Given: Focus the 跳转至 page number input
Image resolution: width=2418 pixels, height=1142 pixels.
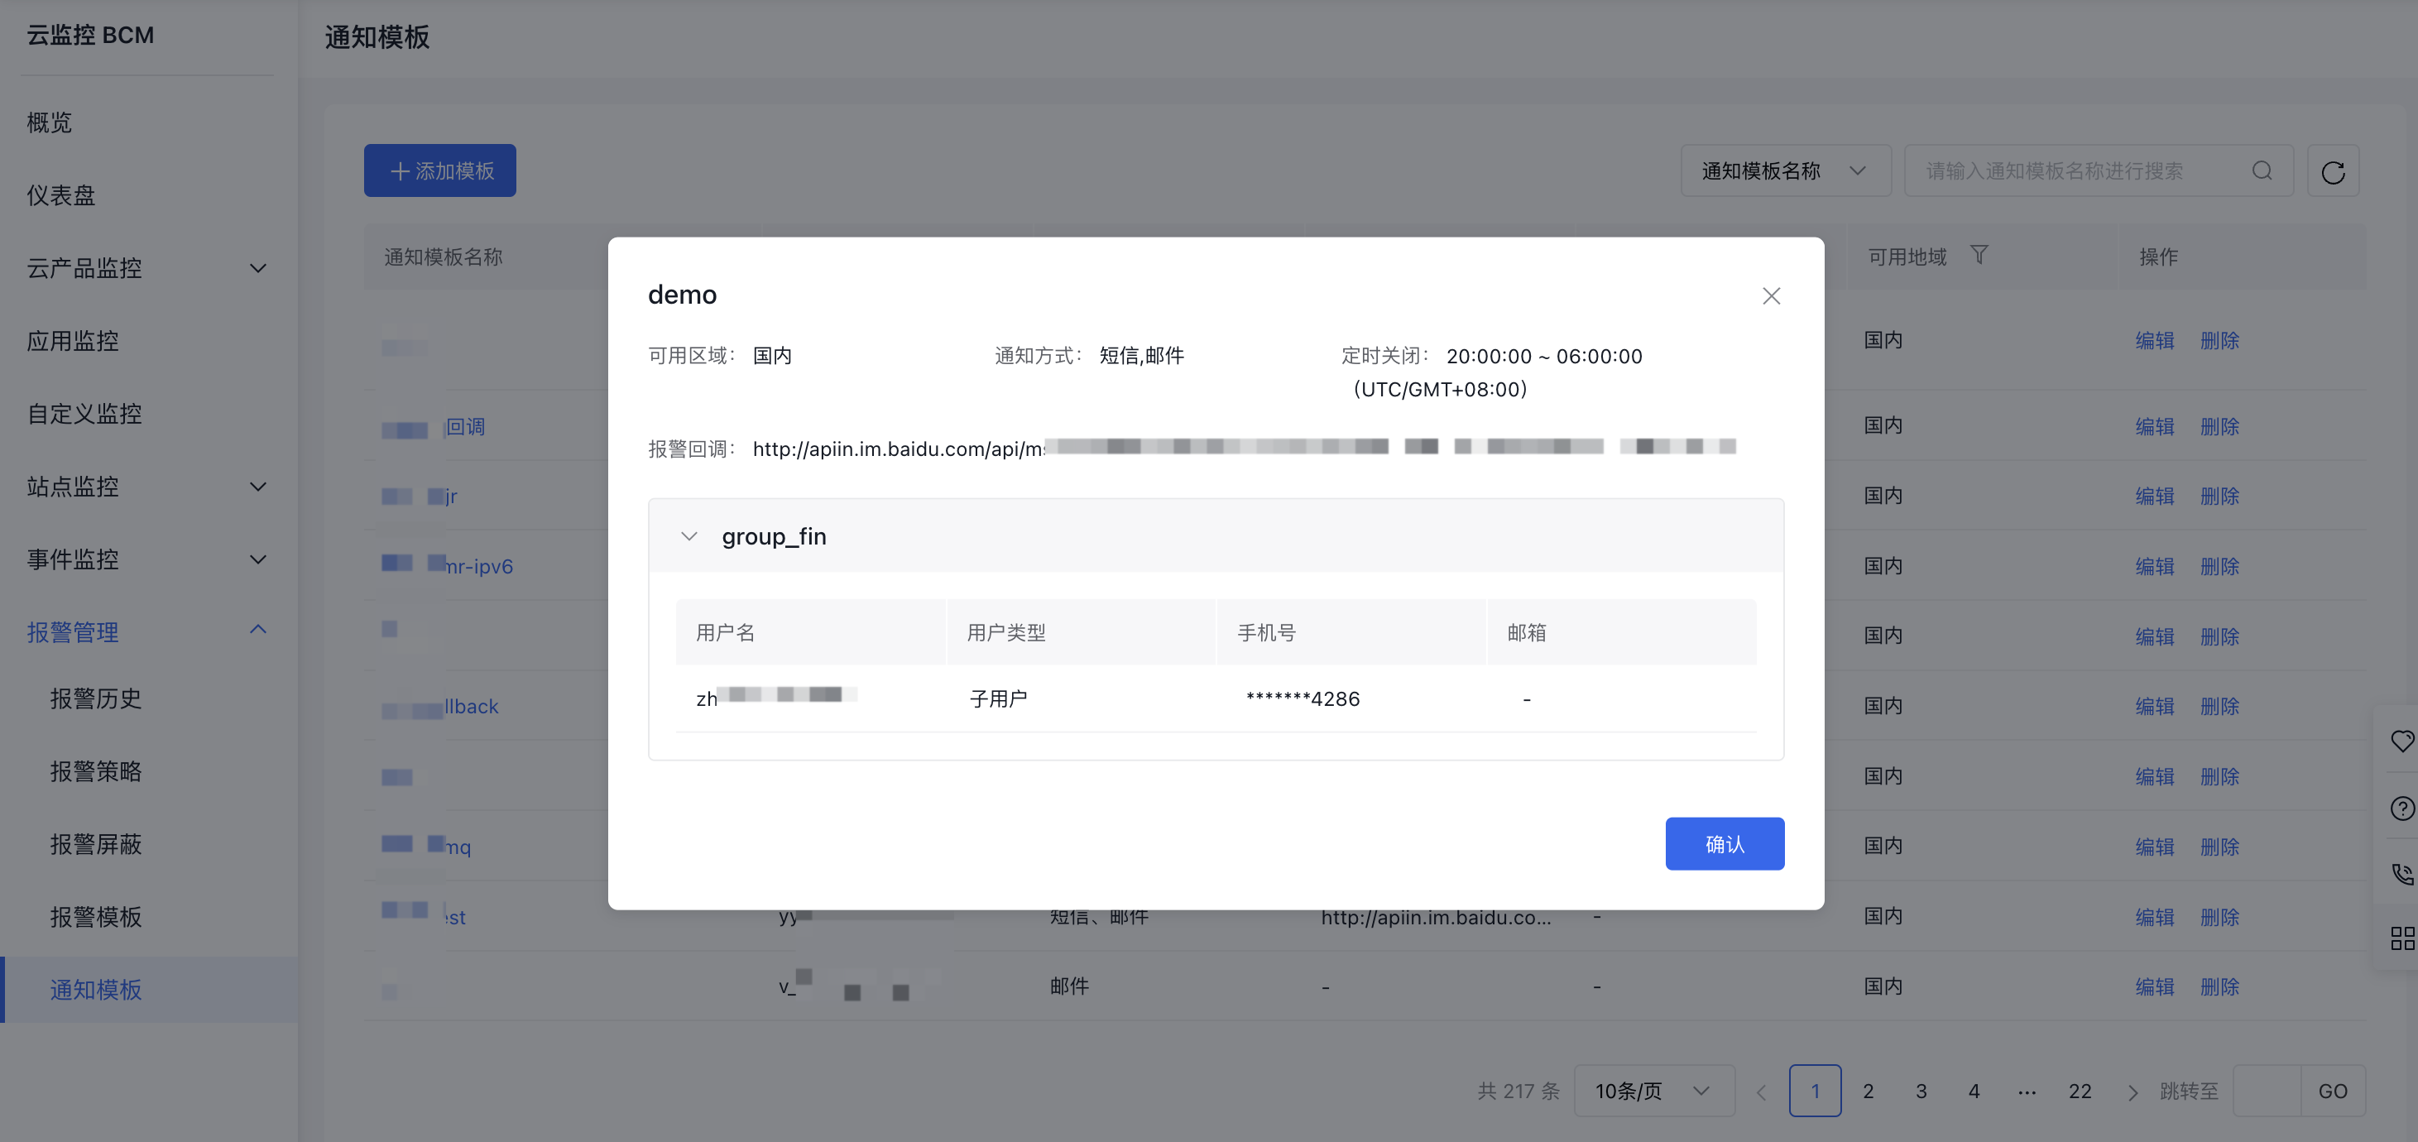Looking at the screenshot, I should 2266,1092.
